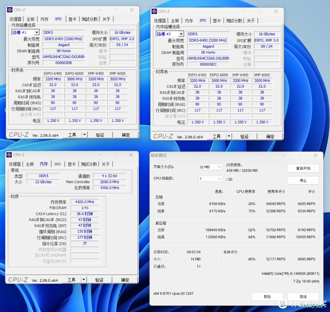Screen dimensions: 330x312
Task: Open 测試分數 tab in slot #1 window
Action: [90, 19]
